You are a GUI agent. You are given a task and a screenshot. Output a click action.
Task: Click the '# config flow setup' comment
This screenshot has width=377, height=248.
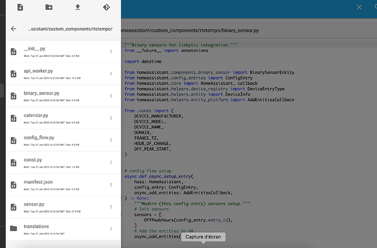click(x=148, y=171)
